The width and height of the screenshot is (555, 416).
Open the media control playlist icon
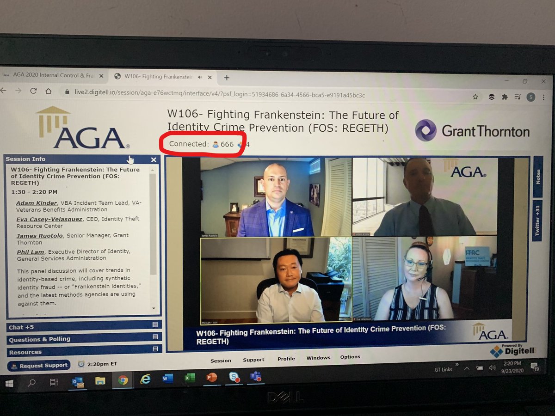pos(518,97)
